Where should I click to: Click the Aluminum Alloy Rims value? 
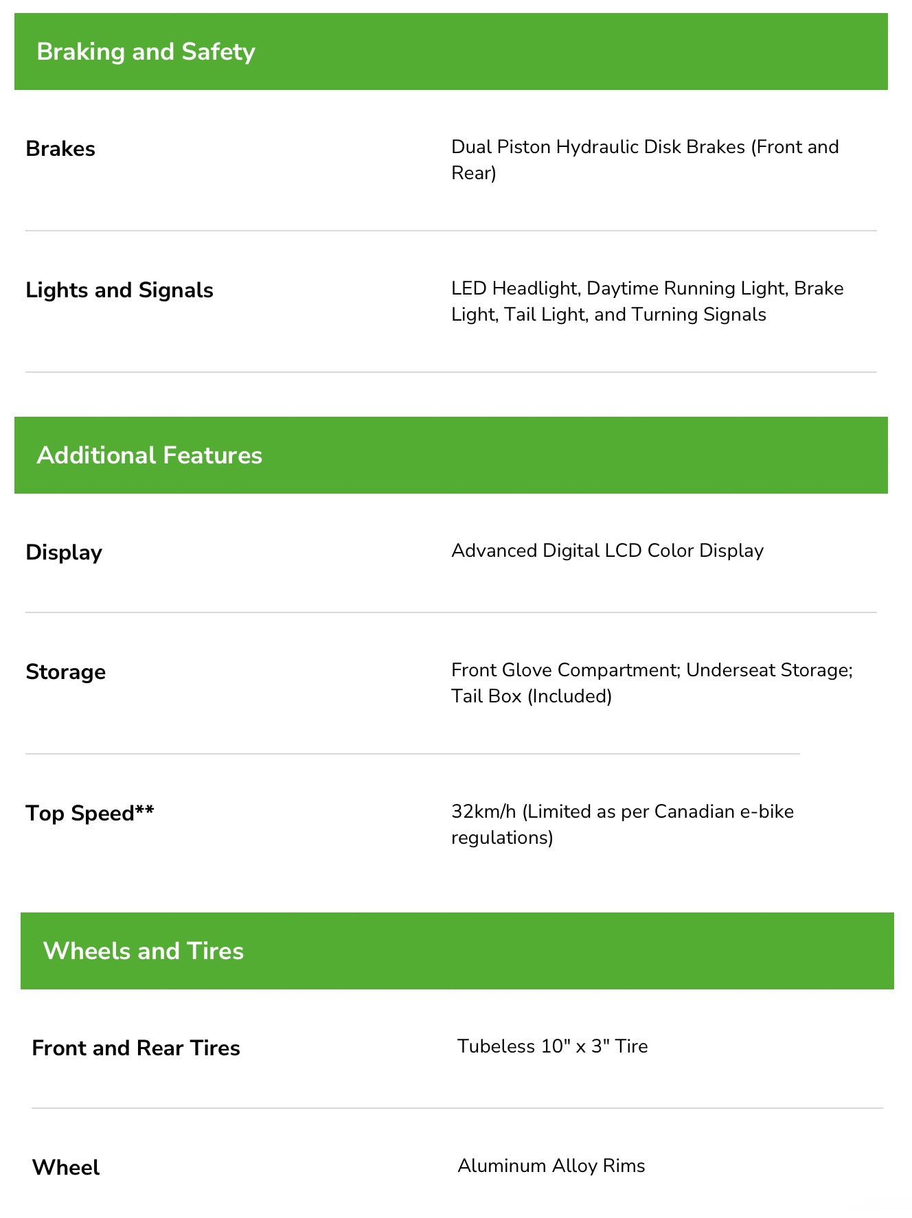[551, 1167]
